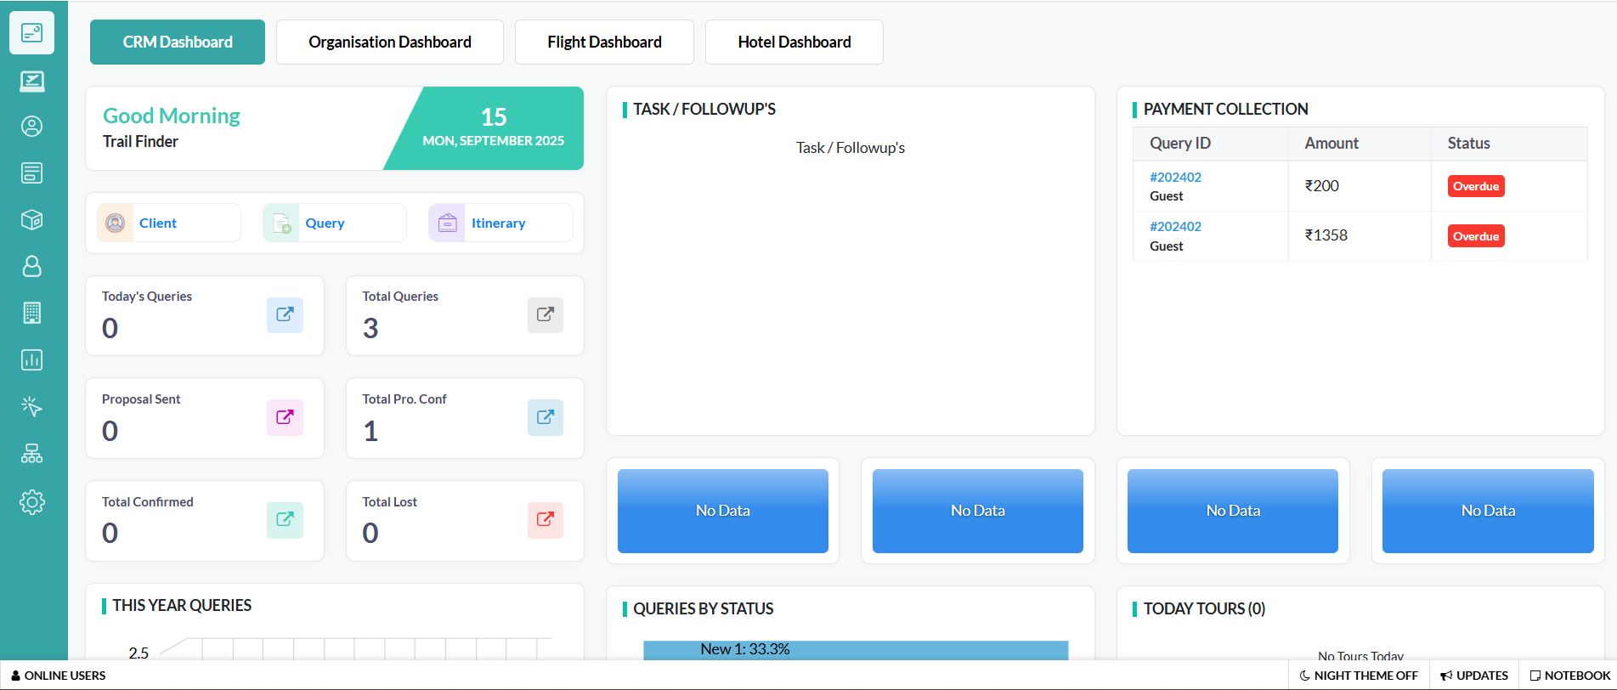Select the ₹1358 amount cell

pos(1360,235)
